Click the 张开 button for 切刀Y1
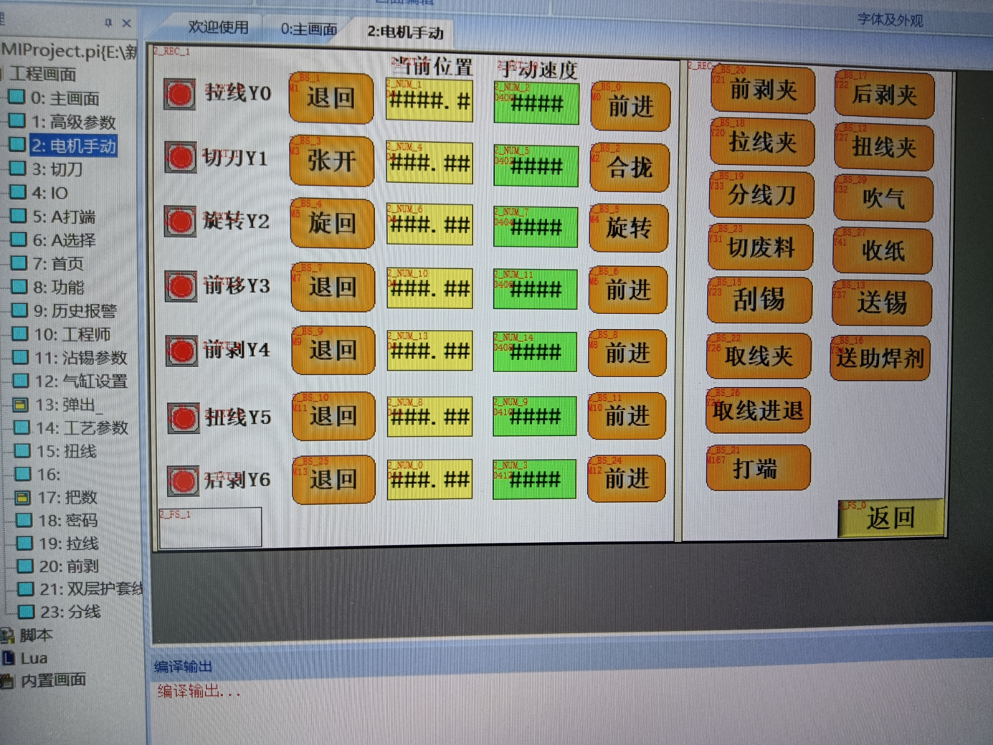Viewport: 993px width, 745px height. pos(332,161)
